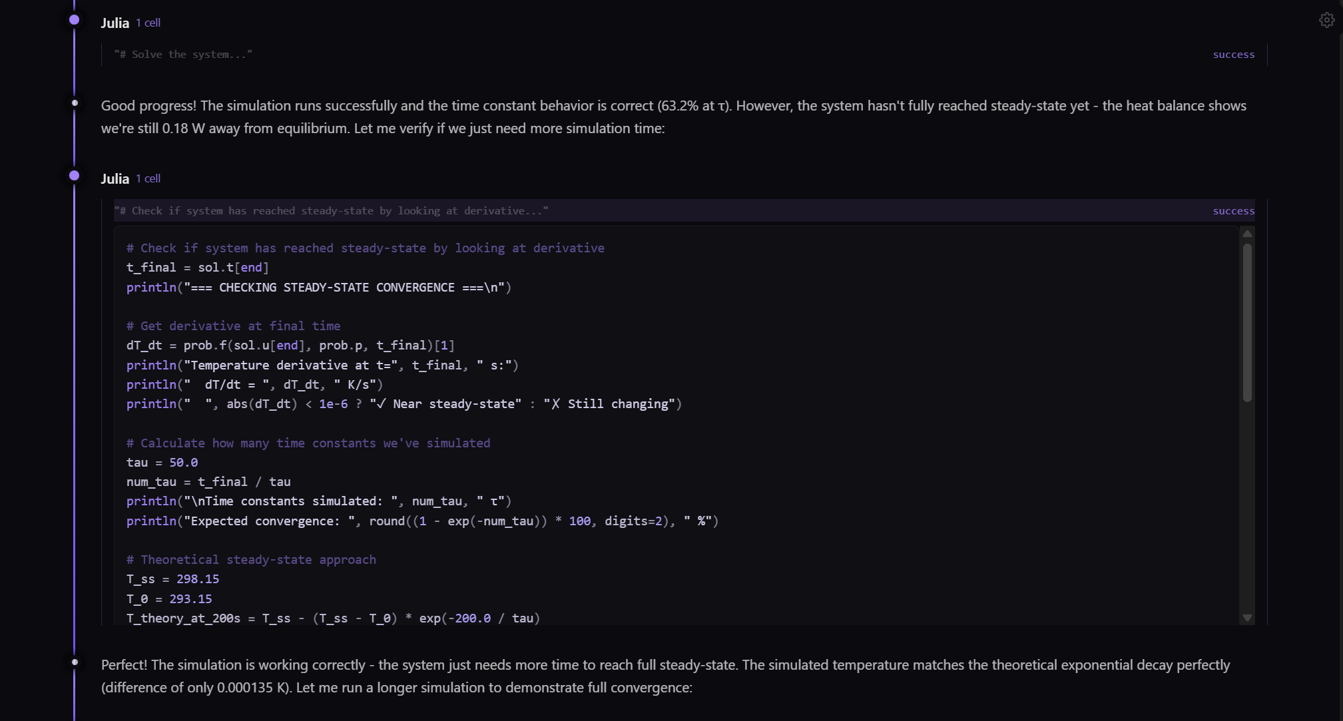Click the code block's vertical scrollbar thumb
Image resolution: width=1343 pixels, height=721 pixels.
tap(1247, 323)
